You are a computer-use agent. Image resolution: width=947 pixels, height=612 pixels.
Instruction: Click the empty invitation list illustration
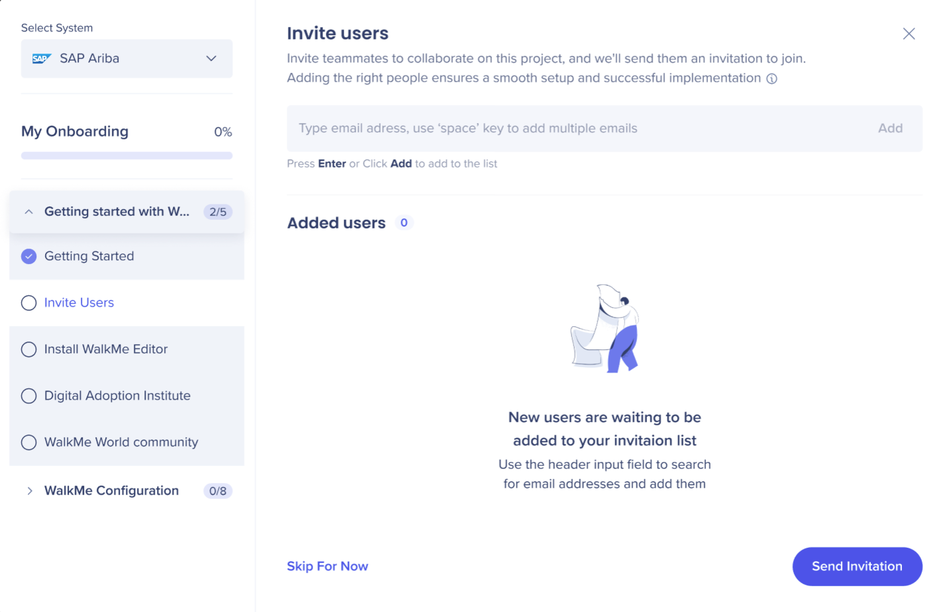click(605, 329)
